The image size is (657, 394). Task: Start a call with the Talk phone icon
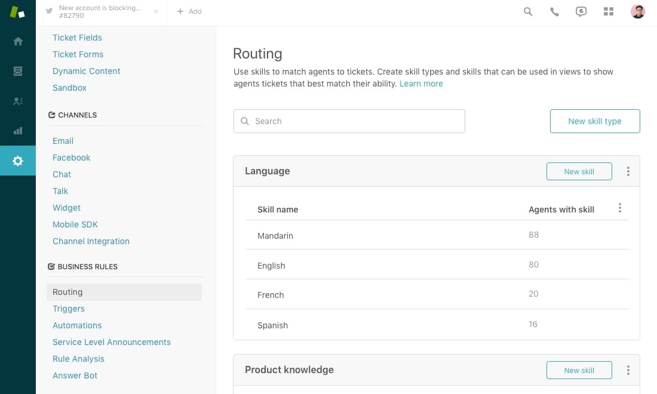[x=554, y=11]
